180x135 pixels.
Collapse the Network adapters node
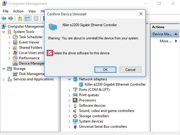(x=70, y=79)
